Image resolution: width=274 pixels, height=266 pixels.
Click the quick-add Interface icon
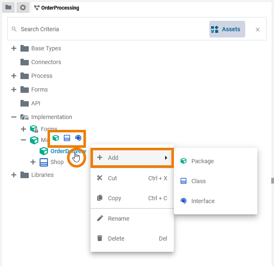pyautogui.click(x=78, y=138)
